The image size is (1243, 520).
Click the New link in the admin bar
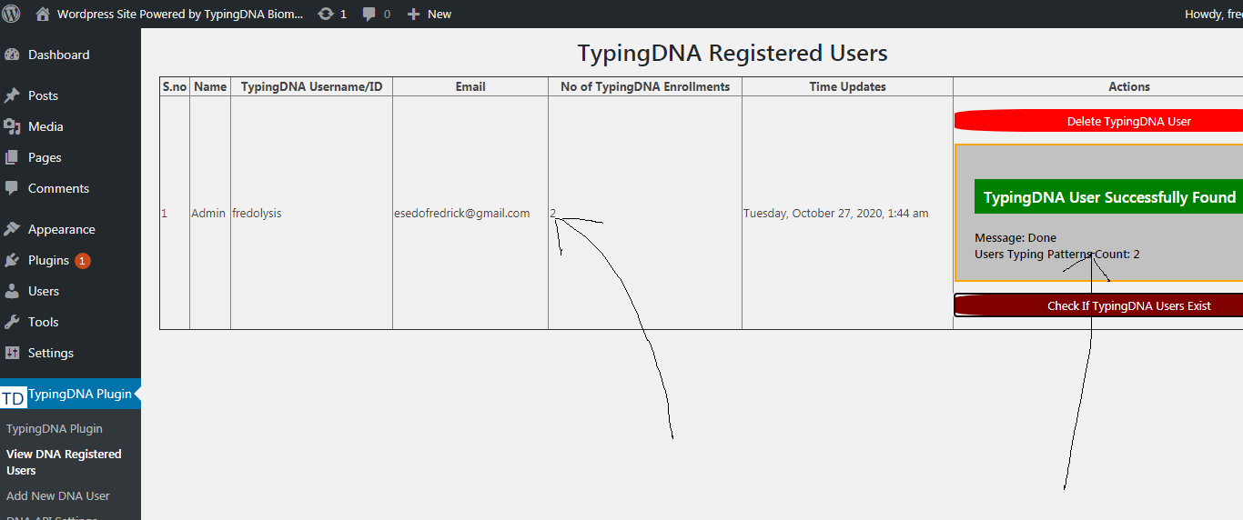pyautogui.click(x=440, y=14)
